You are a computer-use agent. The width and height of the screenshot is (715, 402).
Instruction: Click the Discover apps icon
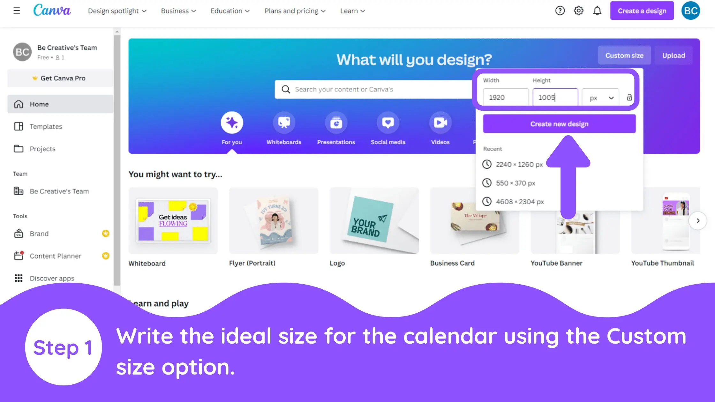[x=18, y=278]
